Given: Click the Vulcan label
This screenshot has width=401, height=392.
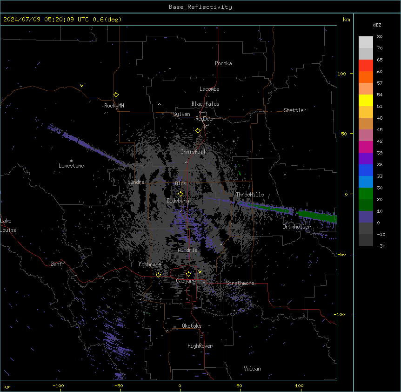Looking at the screenshot, I should pyautogui.click(x=252, y=369).
